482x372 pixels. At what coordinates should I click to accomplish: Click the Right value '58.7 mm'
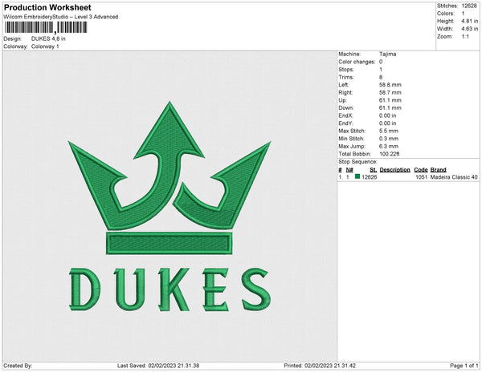click(x=390, y=93)
